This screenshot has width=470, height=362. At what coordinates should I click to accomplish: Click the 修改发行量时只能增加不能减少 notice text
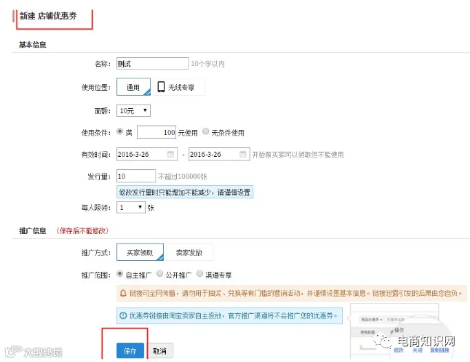tap(184, 192)
